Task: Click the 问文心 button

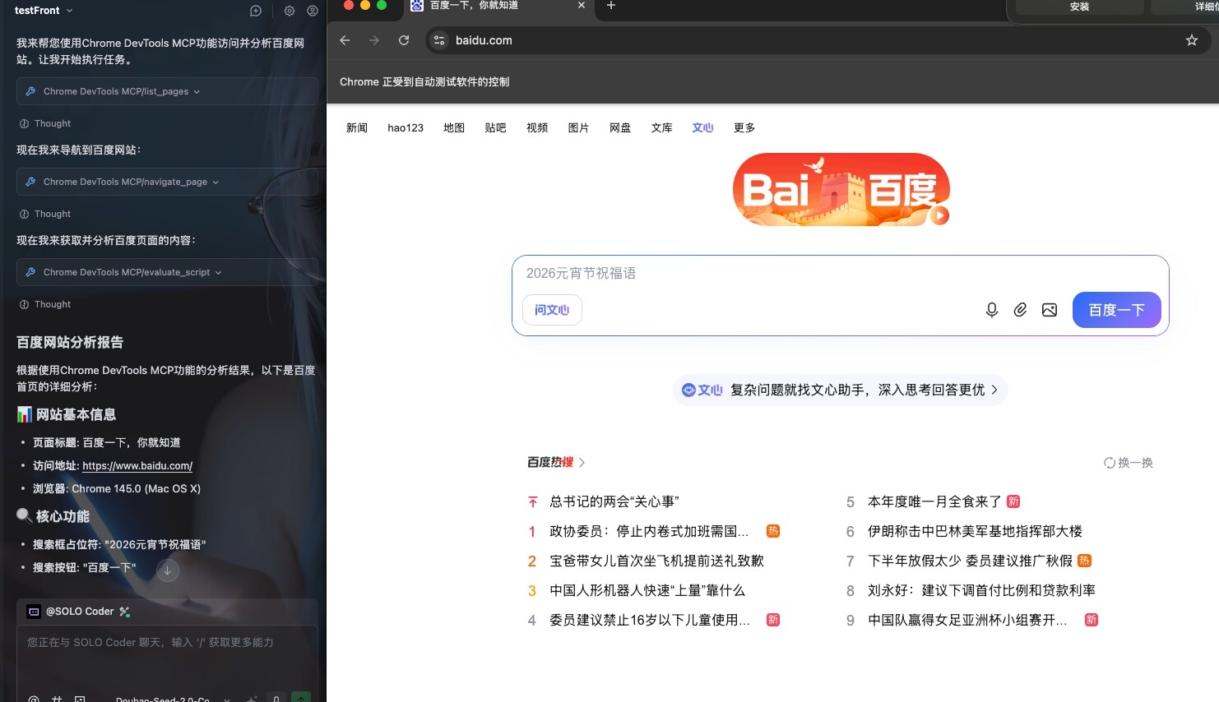Action: point(552,310)
